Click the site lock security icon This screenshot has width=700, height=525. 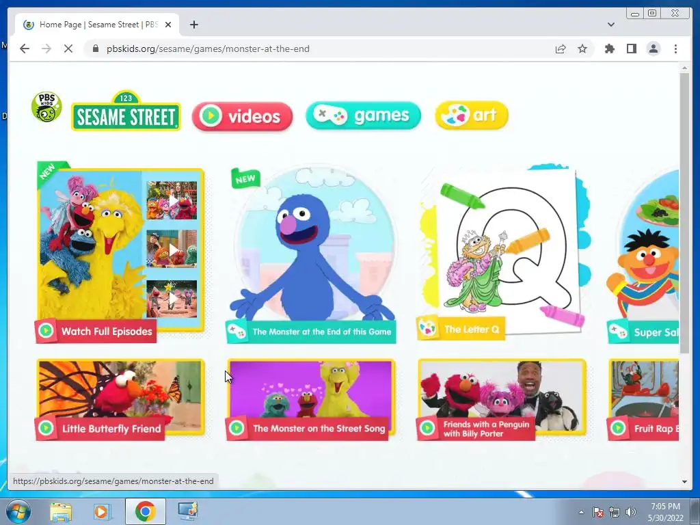[95, 49]
